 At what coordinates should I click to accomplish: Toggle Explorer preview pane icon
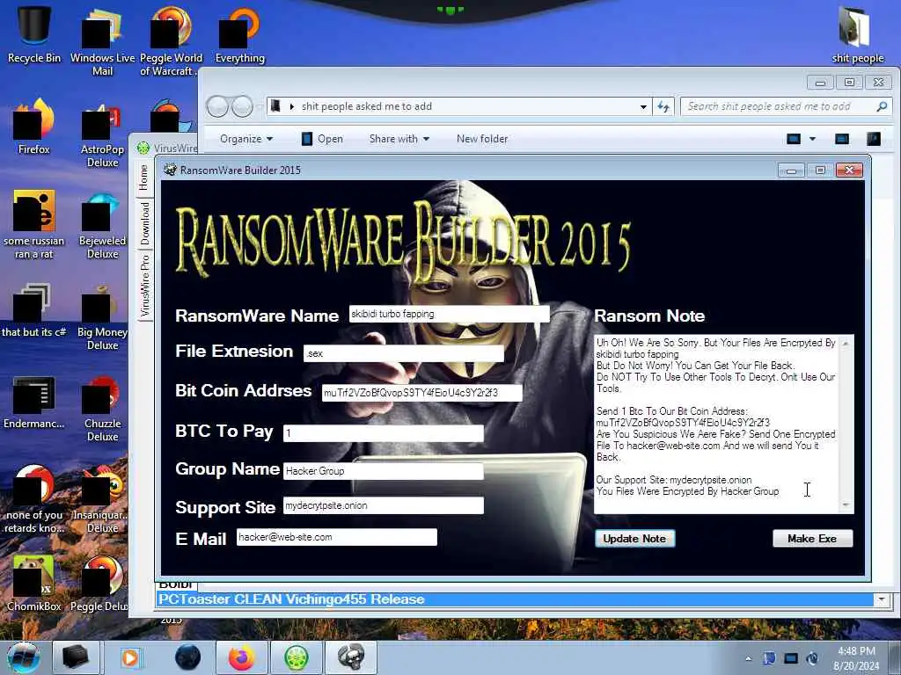842,138
